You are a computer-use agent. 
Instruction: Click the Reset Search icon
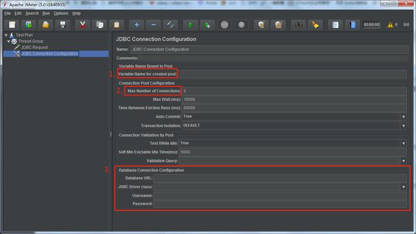point(315,25)
